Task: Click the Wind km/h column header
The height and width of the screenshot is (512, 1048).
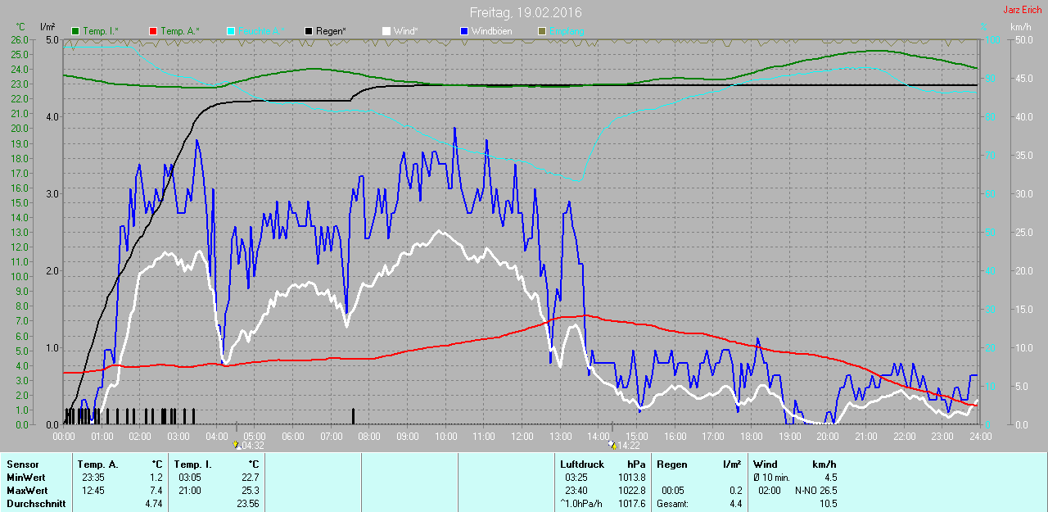Action: coord(794,464)
